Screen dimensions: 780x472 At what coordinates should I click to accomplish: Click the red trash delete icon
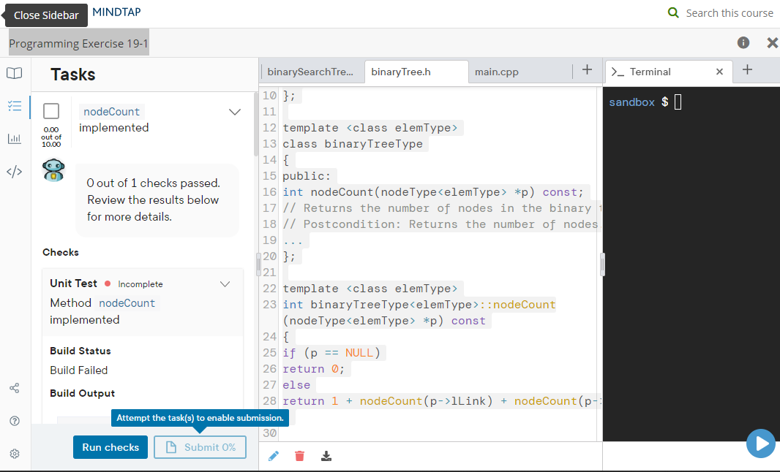click(299, 455)
